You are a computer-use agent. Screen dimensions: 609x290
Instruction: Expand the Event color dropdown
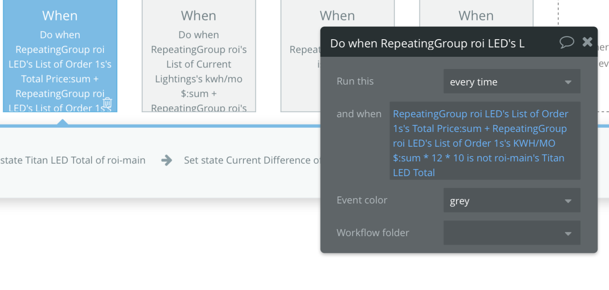click(x=512, y=201)
